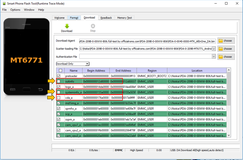Click the Welcome tab
This screenshot has height=160, width=243.
coord(59,17)
